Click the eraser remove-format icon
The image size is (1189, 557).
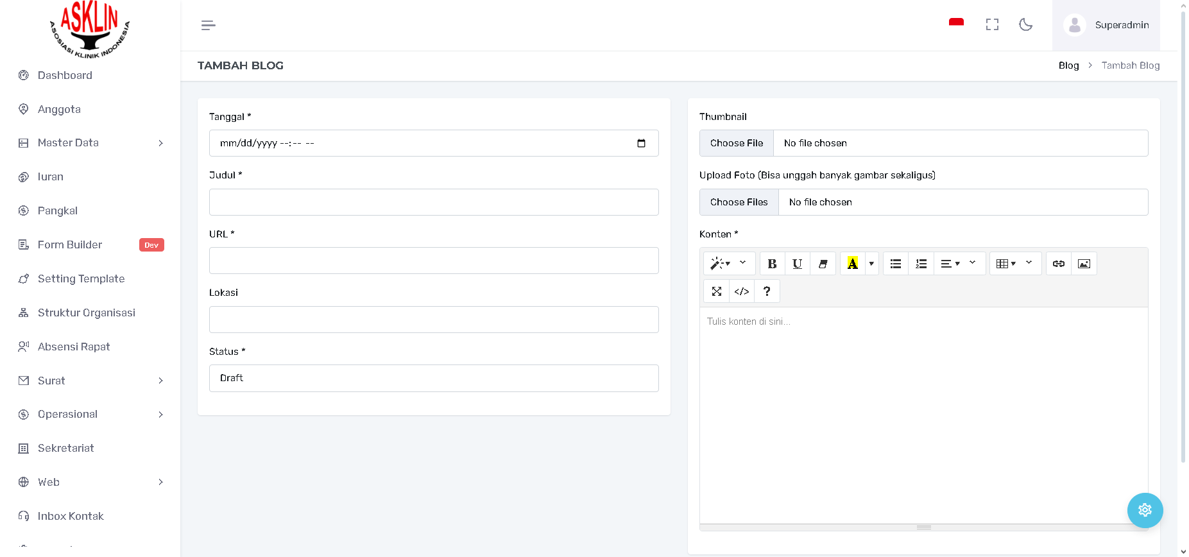click(823, 264)
